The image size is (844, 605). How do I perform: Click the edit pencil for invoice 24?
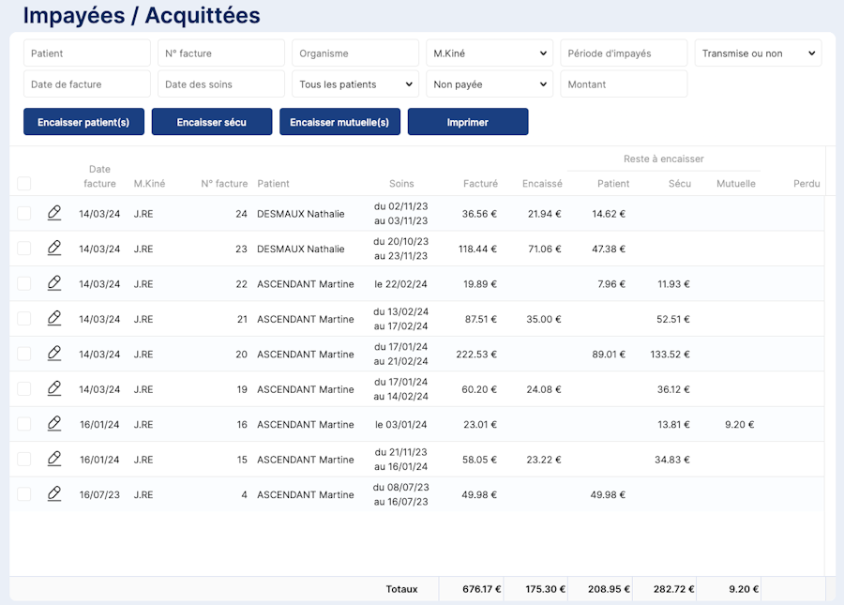54,214
